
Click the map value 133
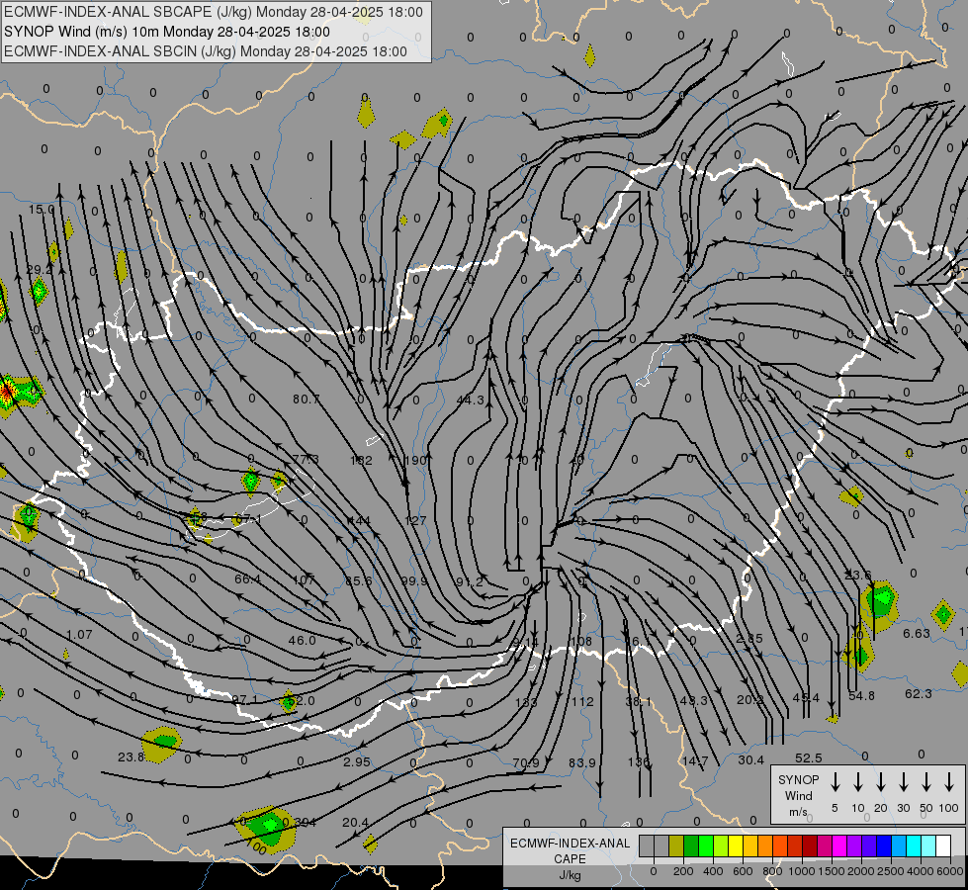[526, 702]
